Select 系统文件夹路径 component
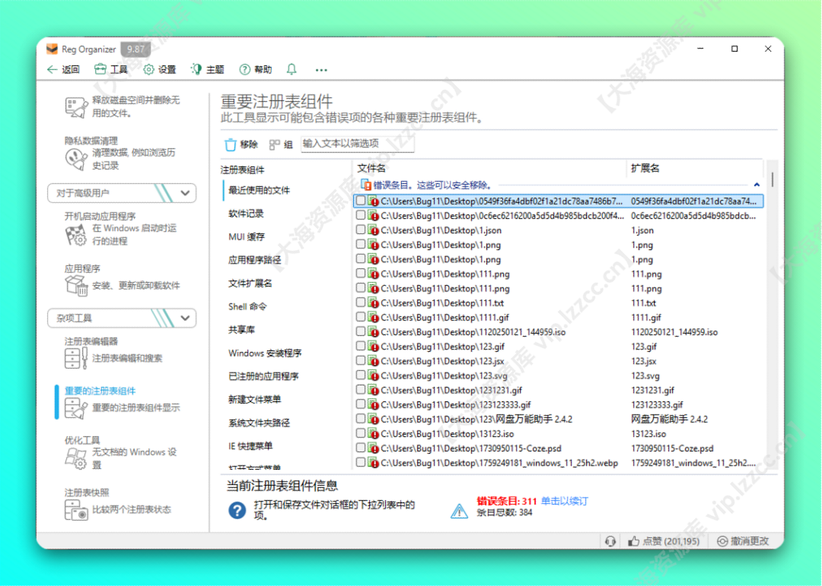The width and height of the screenshot is (822, 586). [x=259, y=423]
